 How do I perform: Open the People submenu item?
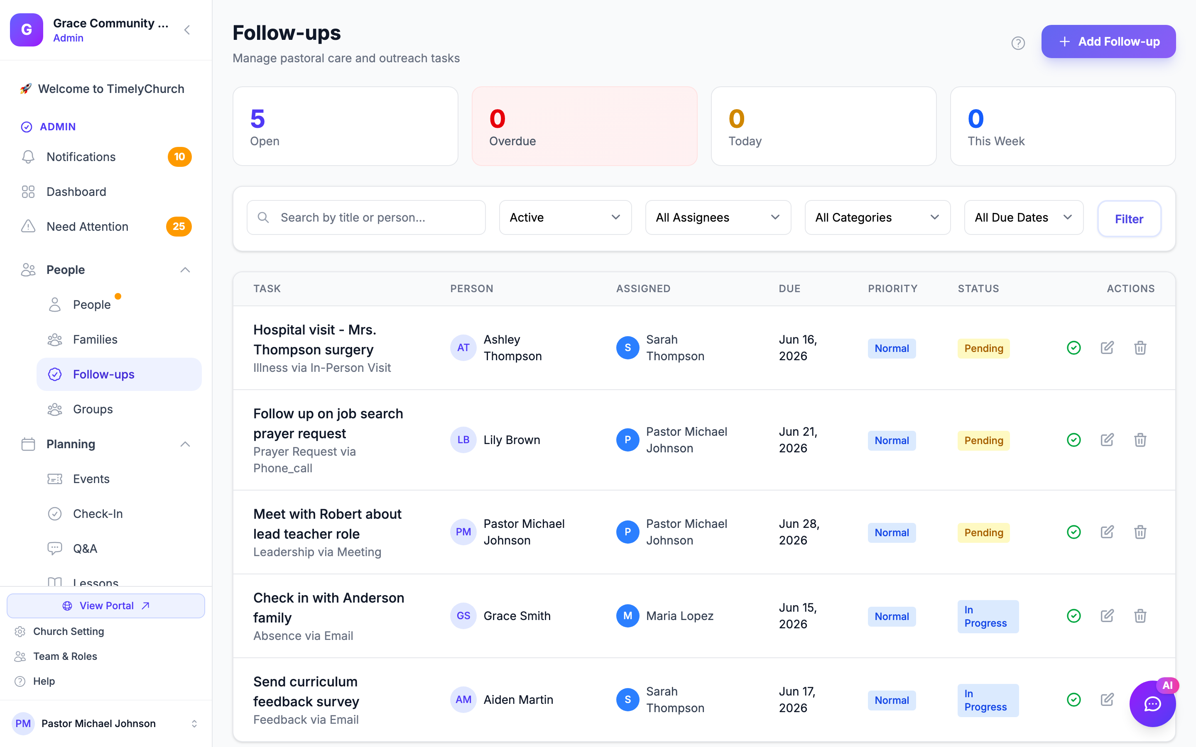click(x=119, y=305)
